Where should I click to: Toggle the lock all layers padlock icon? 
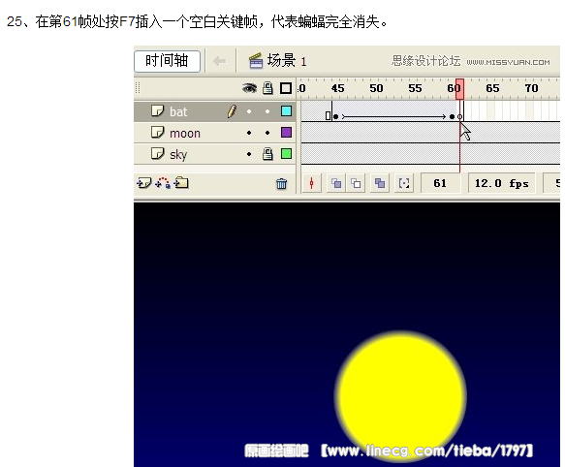(267, 88)
